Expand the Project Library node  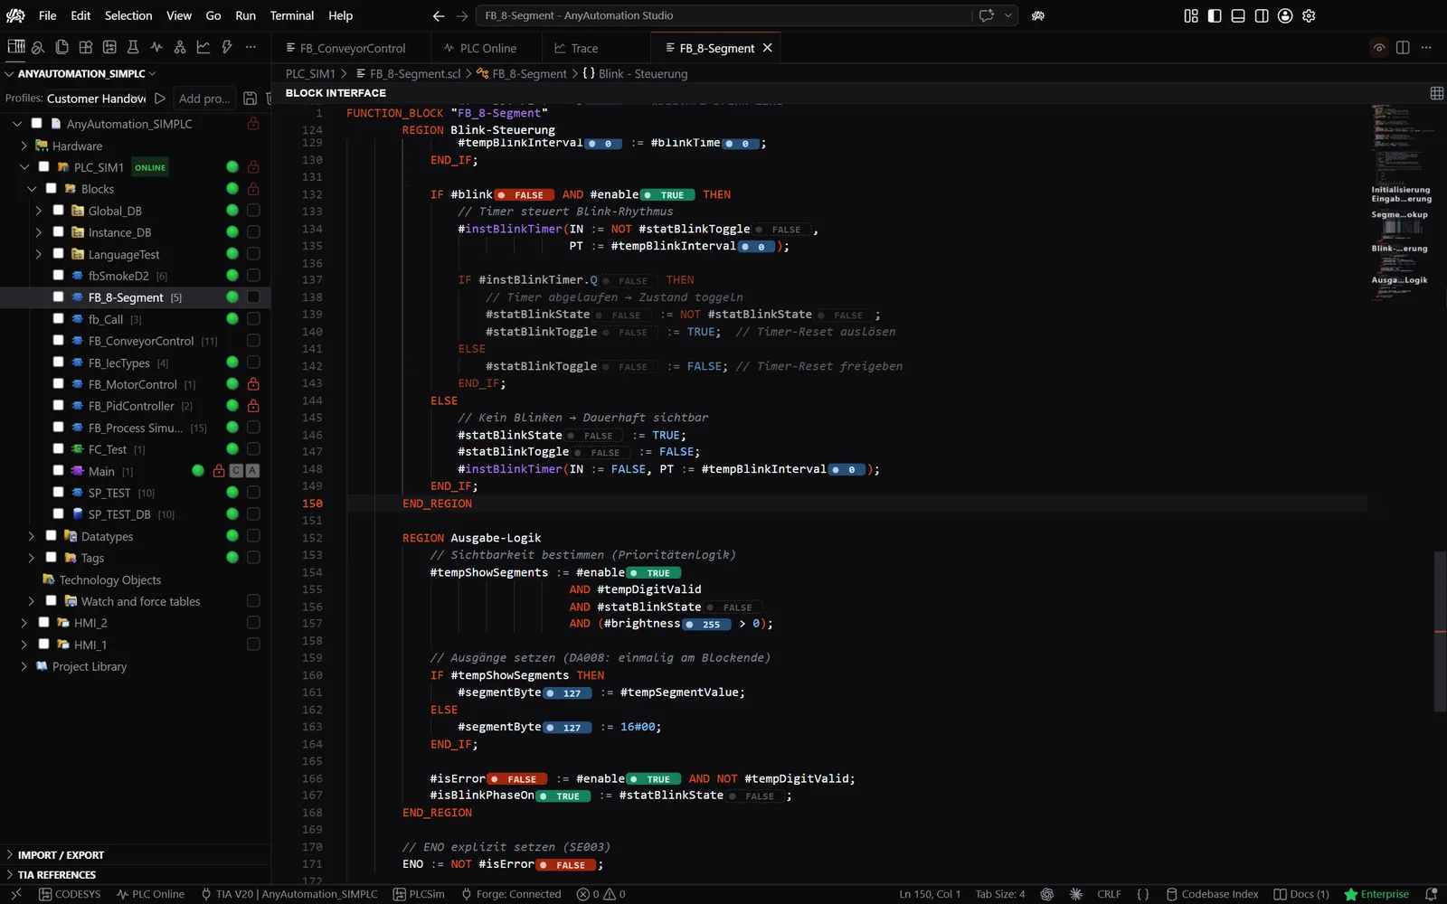coord(24,666)
